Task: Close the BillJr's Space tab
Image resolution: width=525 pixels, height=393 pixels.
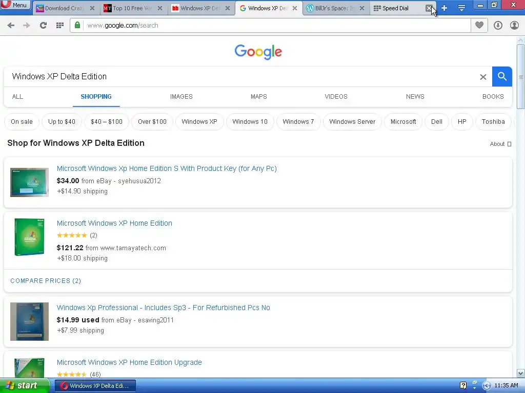Action: pyautogui.click(x=362, y=8)
